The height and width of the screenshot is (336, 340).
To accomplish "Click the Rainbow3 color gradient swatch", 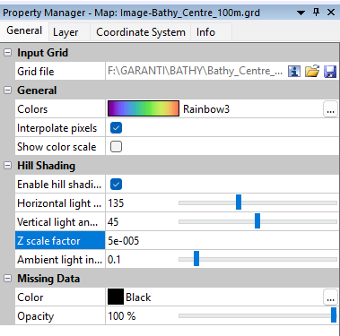I will 144,108.
